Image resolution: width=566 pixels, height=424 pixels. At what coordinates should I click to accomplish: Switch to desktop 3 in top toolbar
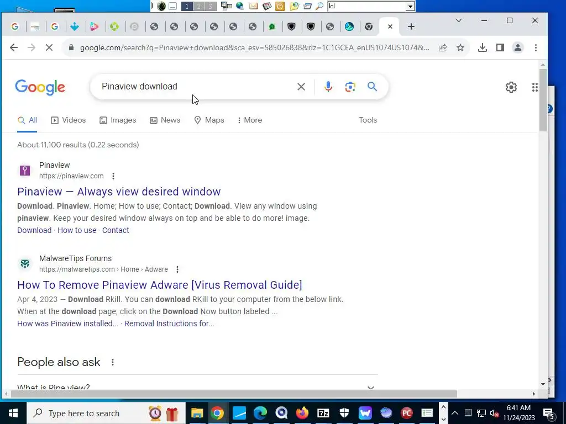(x=211, y=6)
